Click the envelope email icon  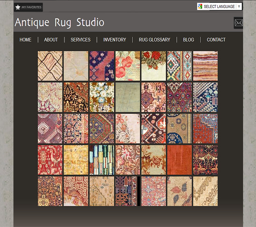pyautogui.click(x=239, y=23)
